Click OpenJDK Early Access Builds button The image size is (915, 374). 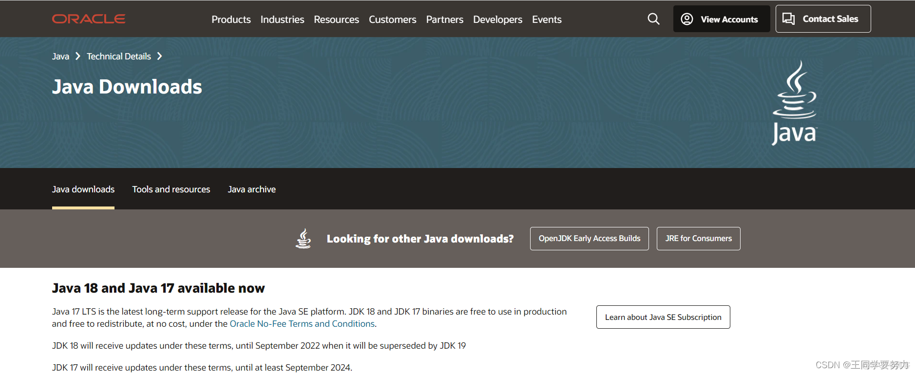coord(590,239)
